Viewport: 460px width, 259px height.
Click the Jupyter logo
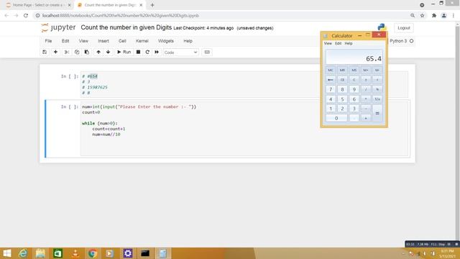[x=58, y=27]
